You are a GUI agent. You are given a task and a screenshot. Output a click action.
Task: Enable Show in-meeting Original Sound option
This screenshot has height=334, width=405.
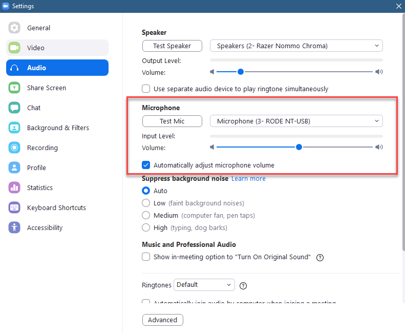(146, 257)
